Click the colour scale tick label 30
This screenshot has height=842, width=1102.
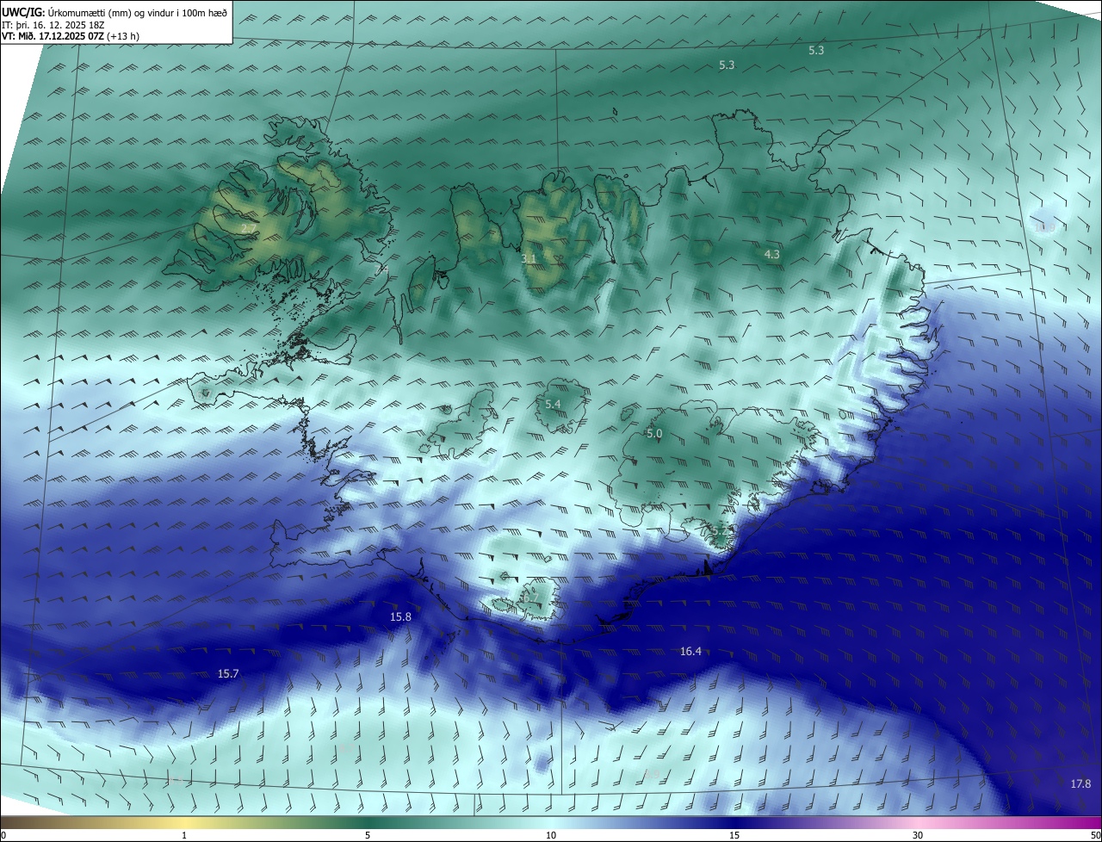click(x=918, y=835)
